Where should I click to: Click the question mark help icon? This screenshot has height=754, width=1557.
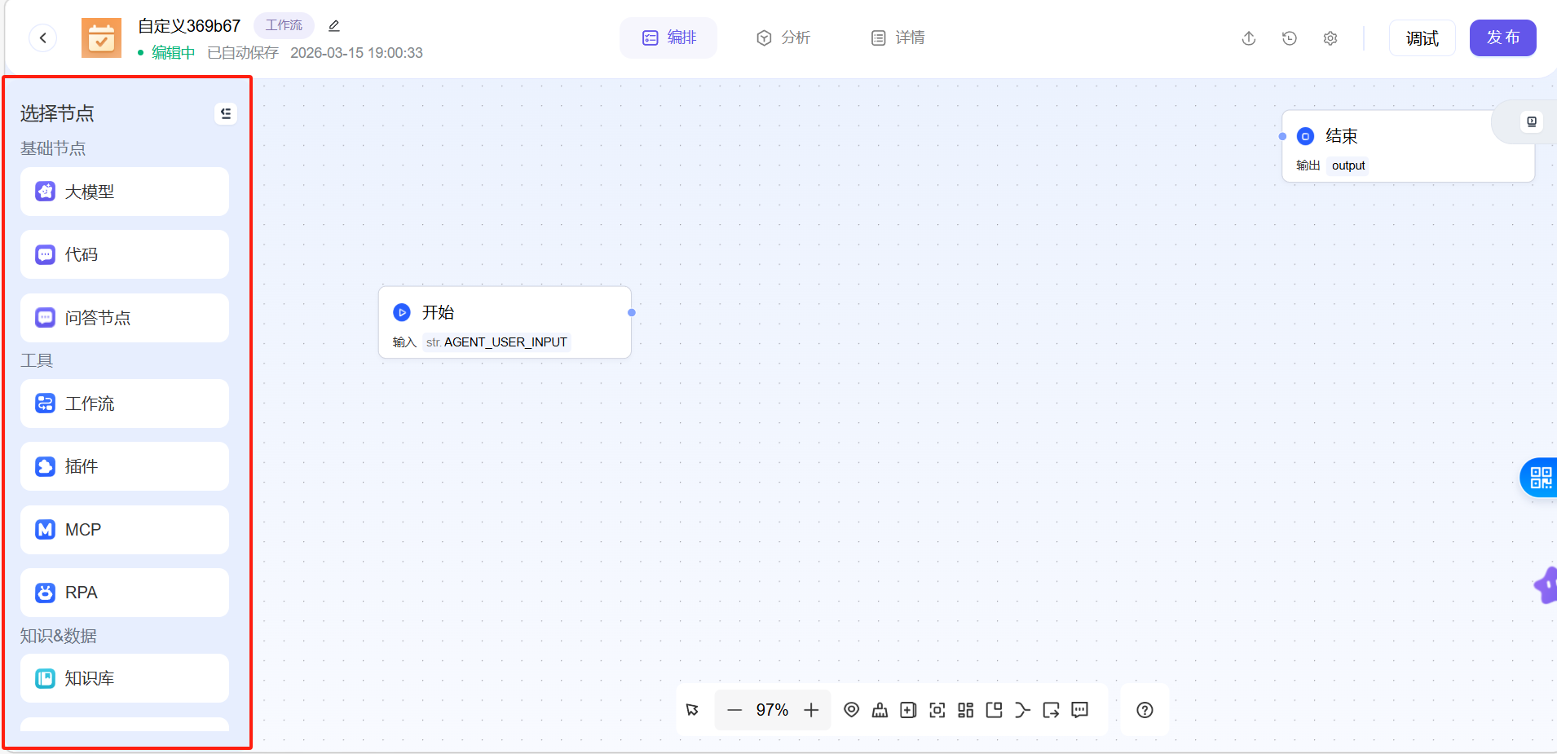pos(1145,710)
